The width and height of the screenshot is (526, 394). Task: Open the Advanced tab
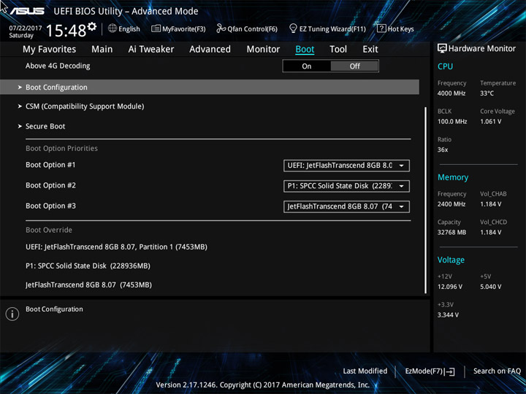click(210, 50)
